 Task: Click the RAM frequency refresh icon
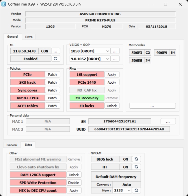pyautogui.click(x=136, y=190)
